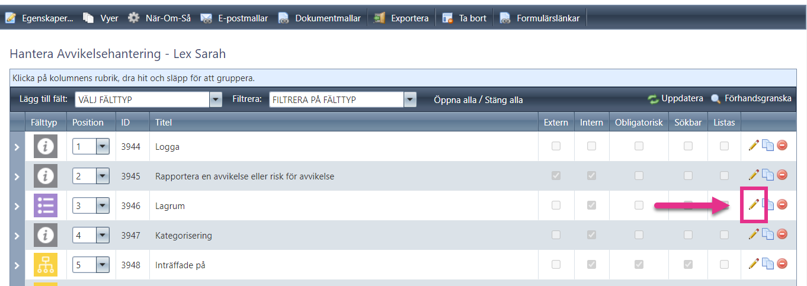
Task: Open När-Om-Så rules
Action: [x=159, y=18]
